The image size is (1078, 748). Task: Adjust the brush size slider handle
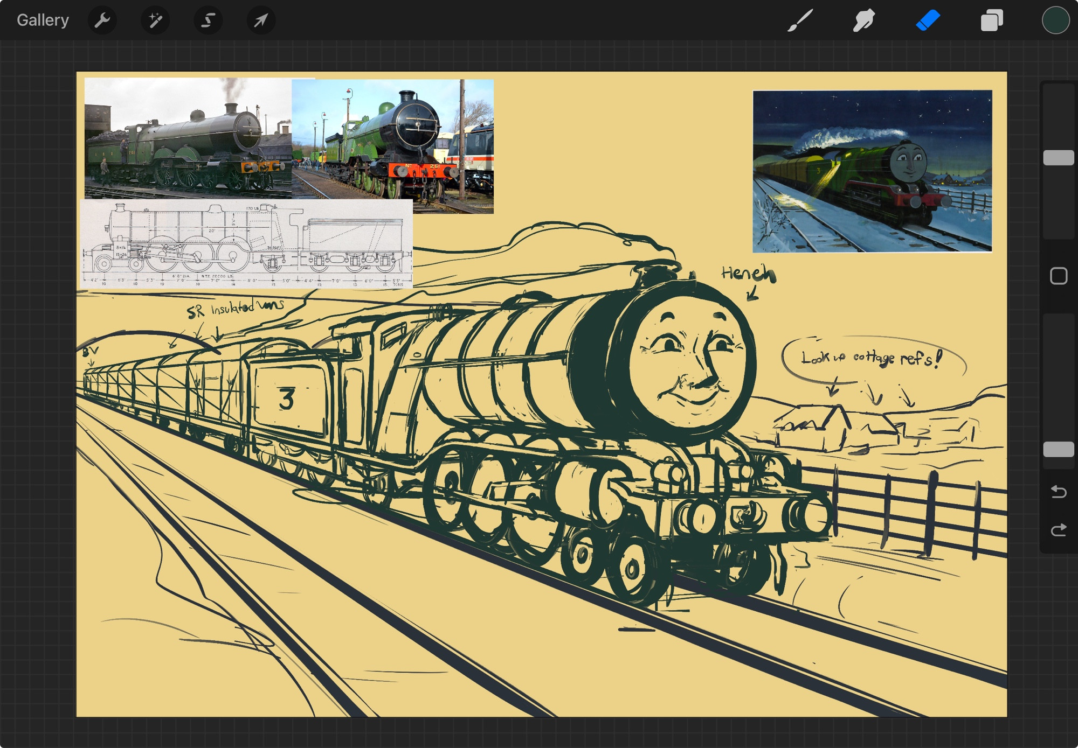coord(1059,158)
